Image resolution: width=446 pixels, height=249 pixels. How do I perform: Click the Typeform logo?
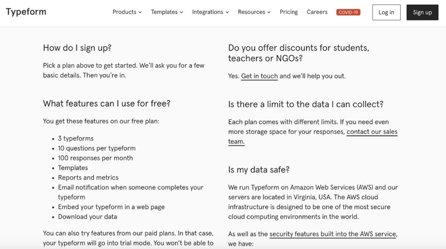coord(26,12)
